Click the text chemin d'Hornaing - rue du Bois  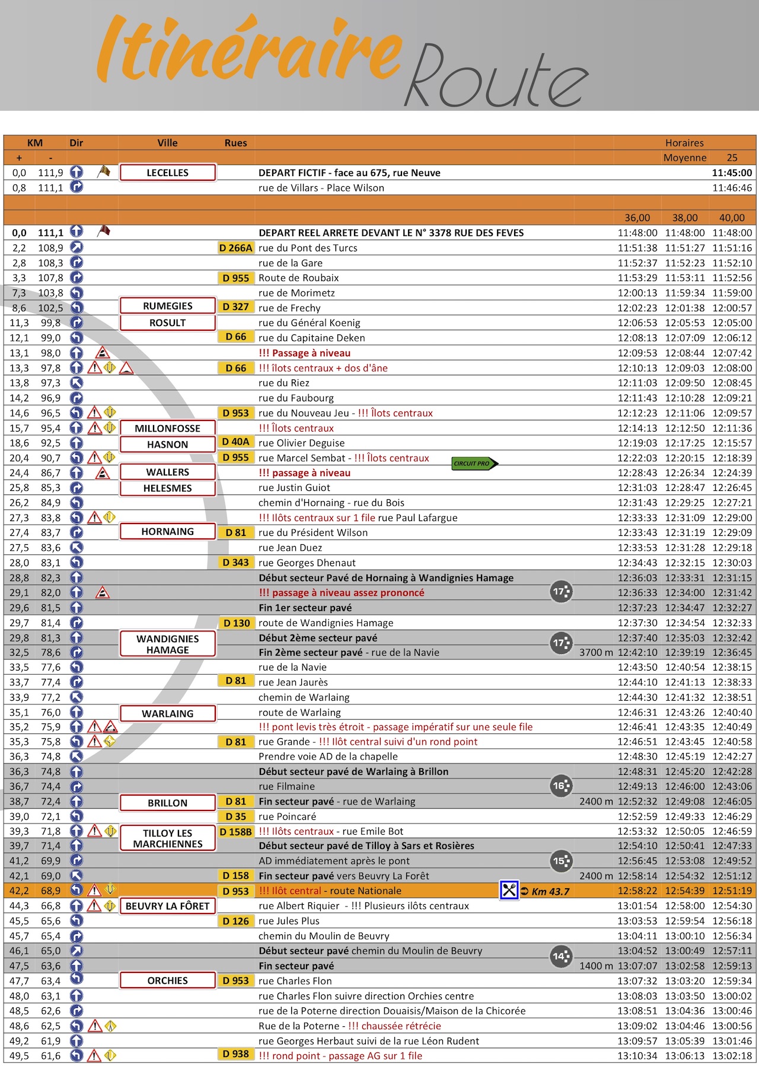pyautogui.click(x=331, y=502)
